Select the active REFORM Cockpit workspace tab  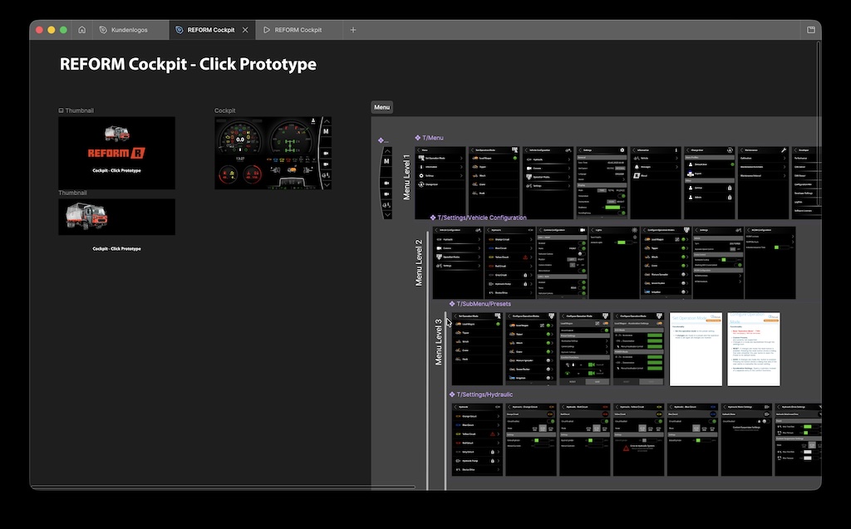tap(211, 30)
